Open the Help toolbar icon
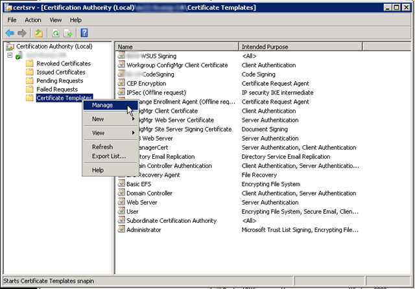This screenshot has width=415, height=289. coord(84,32)
